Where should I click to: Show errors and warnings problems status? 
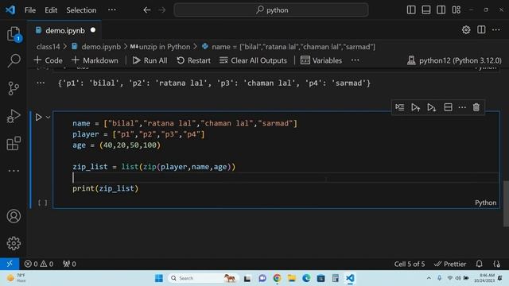click(39, 264)
